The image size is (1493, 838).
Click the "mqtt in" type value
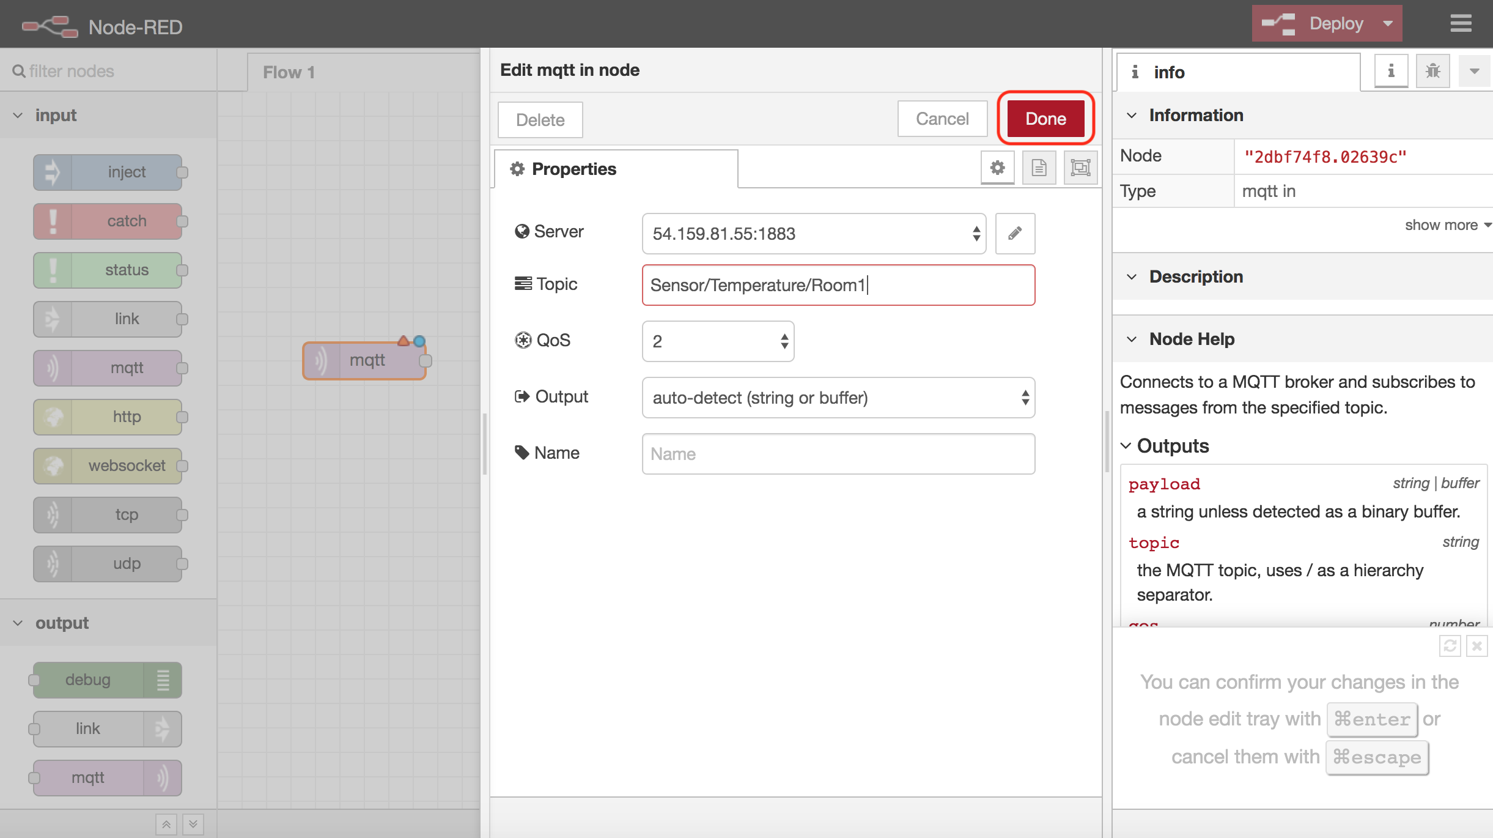pos(1269,191)
